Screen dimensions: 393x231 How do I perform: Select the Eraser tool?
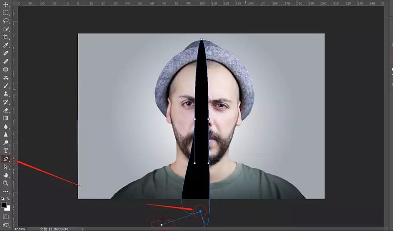[5, 110]
